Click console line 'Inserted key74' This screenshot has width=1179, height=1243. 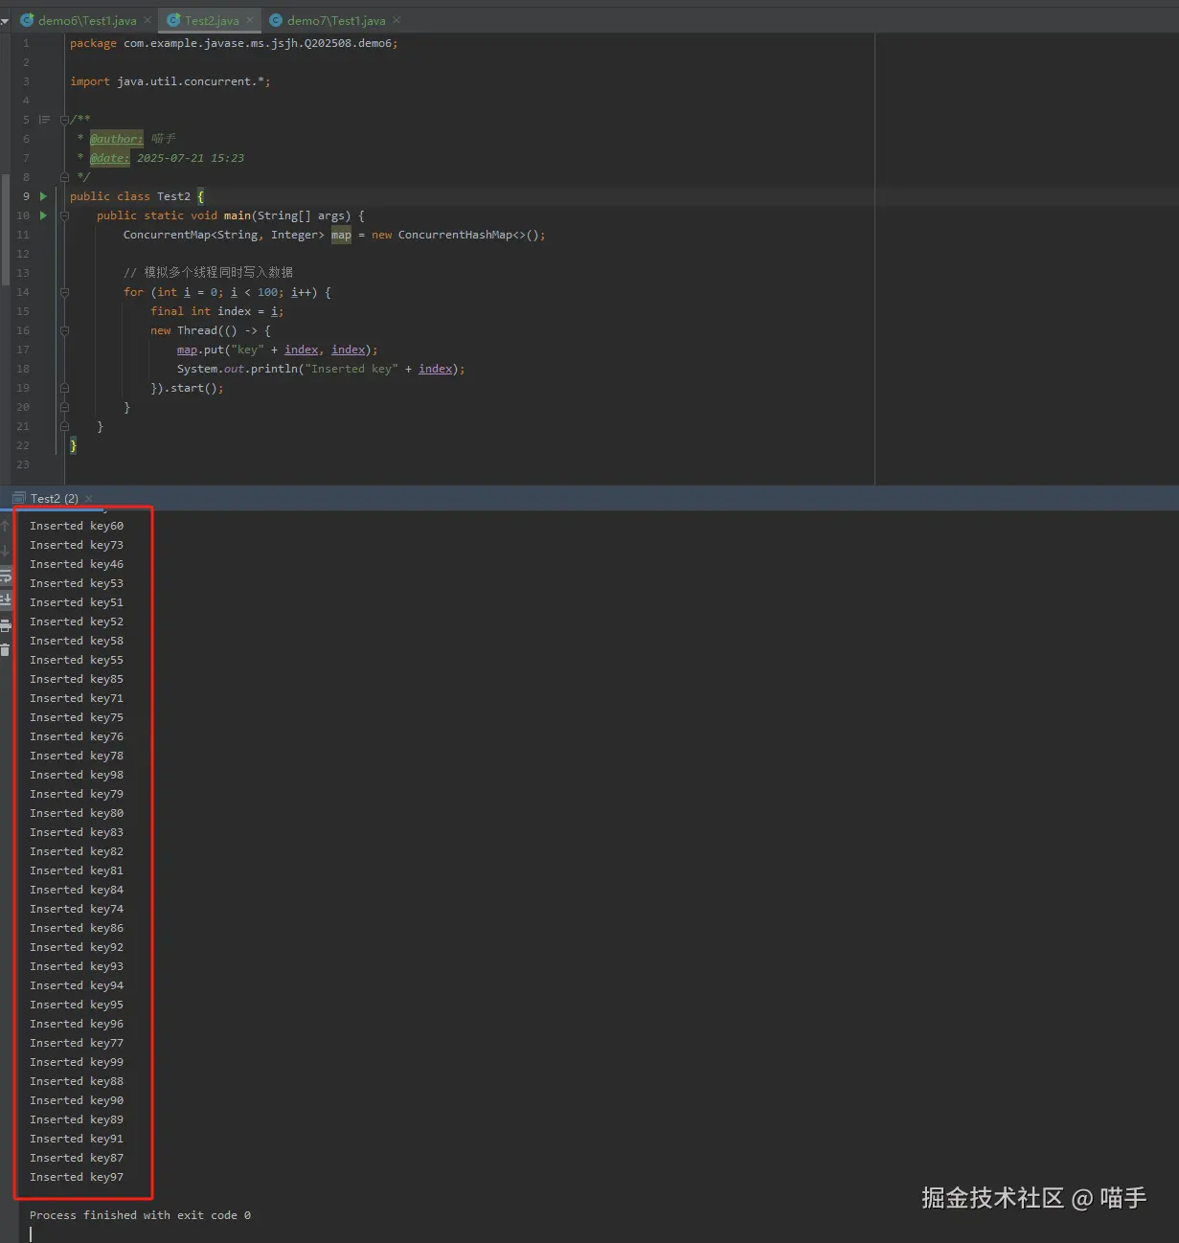77,909
